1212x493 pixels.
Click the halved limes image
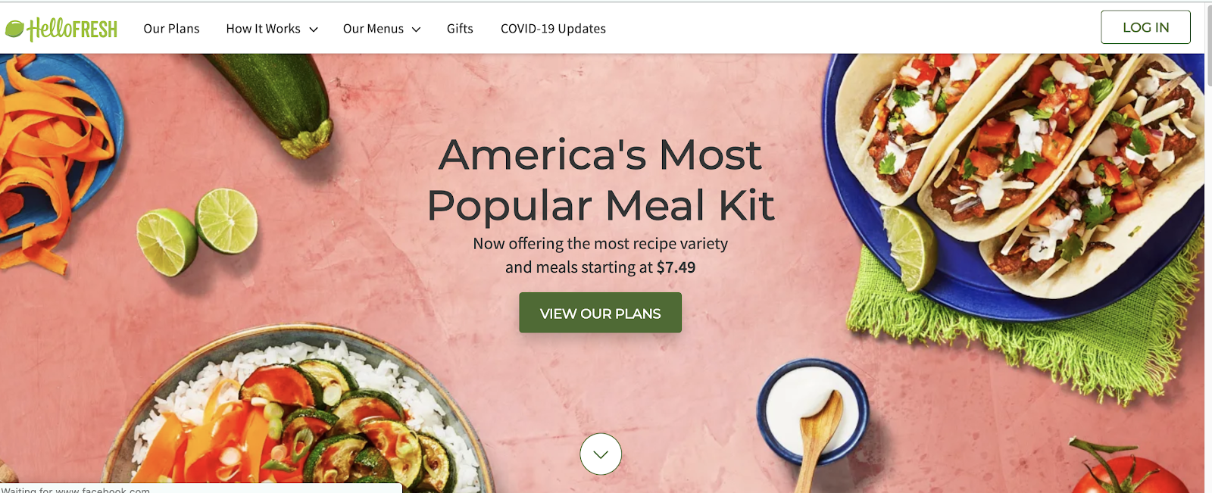tap(197, 231)
